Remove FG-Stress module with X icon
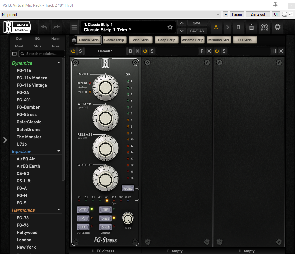This screenshot has width=295, height=254. click(x=137, y=51)
